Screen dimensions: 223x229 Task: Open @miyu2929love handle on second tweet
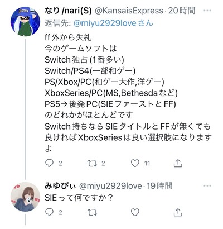pyautogui.click(x=110, y=186)
